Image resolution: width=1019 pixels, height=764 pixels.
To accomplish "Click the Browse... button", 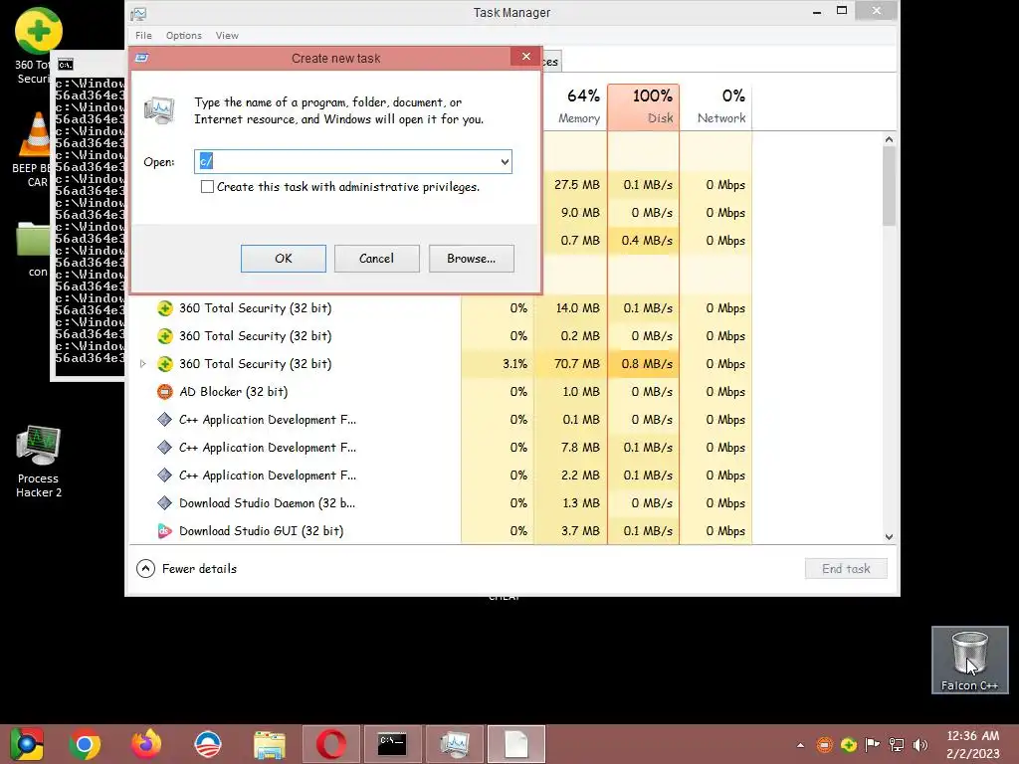I will pos(471,259).
